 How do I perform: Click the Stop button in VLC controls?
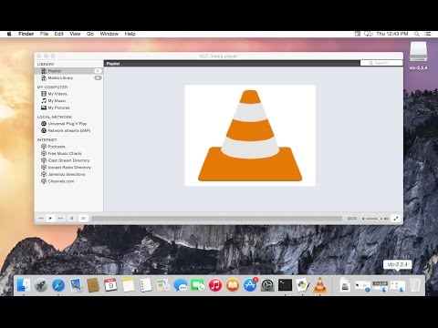(x=72, y=218)
